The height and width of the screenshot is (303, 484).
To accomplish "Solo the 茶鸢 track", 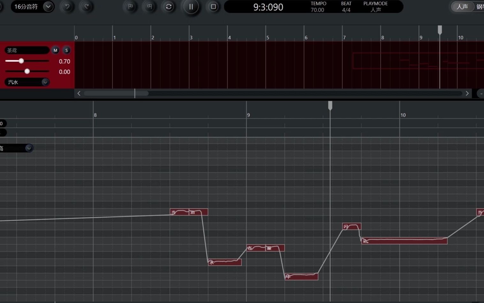I will point(66,50).
